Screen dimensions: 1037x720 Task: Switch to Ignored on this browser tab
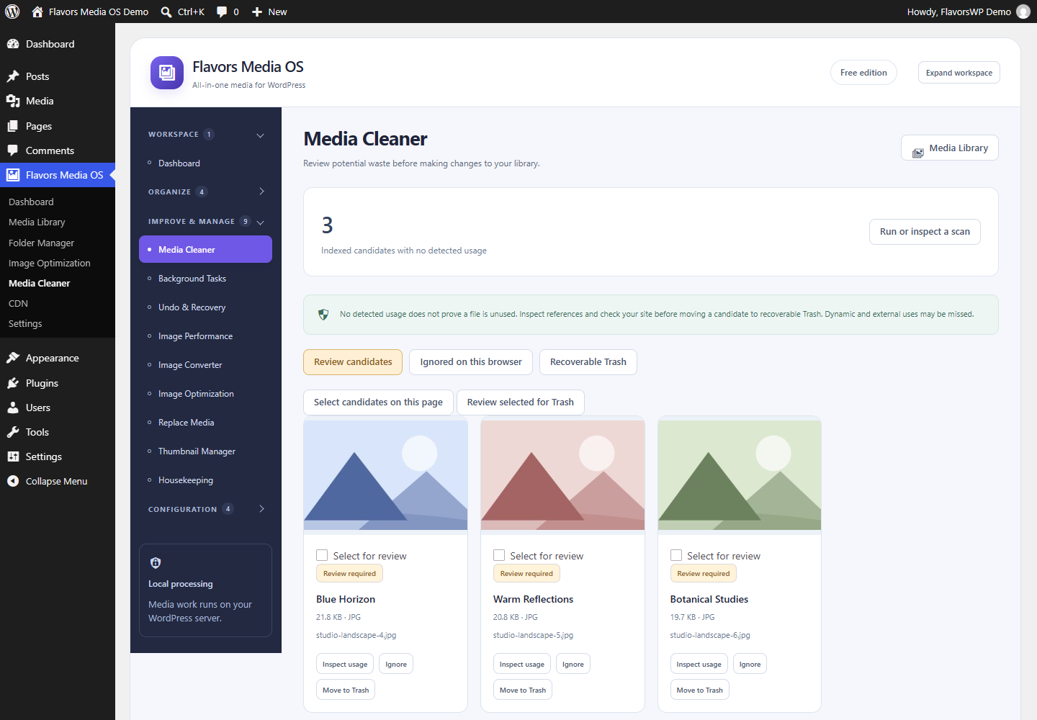tap(471, 362)
